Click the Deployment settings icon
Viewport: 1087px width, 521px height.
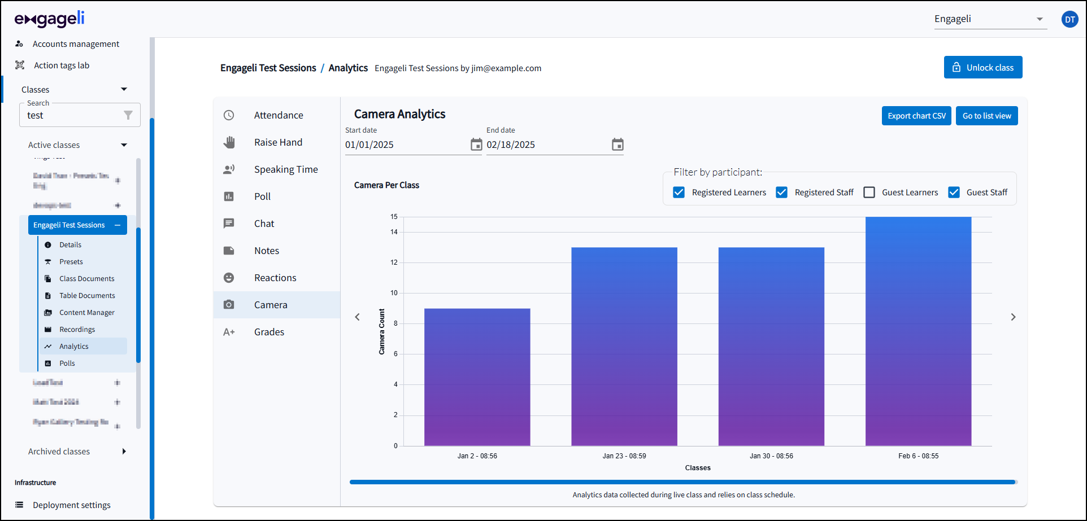[x=20, y=505]
